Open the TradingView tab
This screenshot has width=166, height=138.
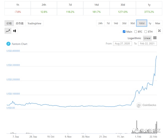(34, 23)
